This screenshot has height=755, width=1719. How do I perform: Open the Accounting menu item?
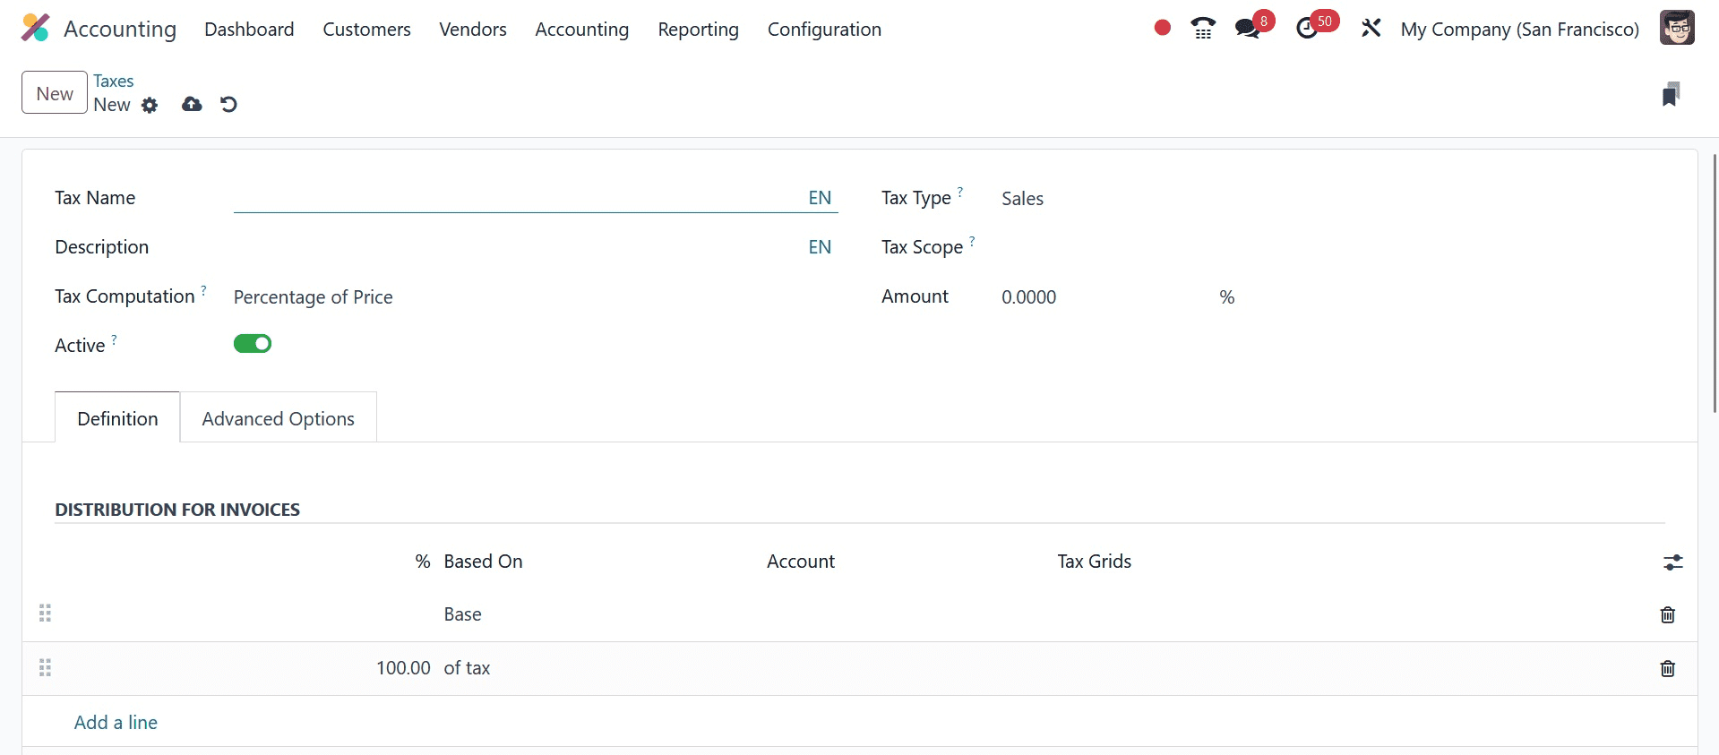click(x=582, y=29)
